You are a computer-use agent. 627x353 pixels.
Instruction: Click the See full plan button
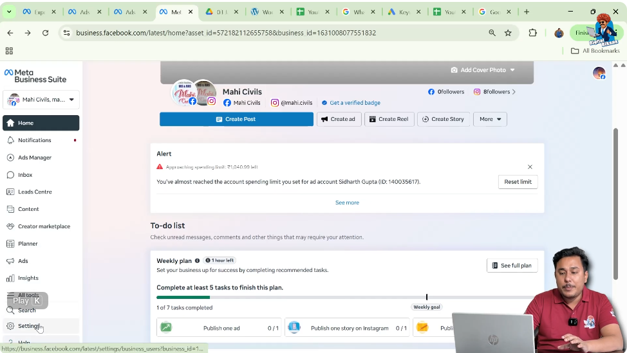[x=512, y=266]
